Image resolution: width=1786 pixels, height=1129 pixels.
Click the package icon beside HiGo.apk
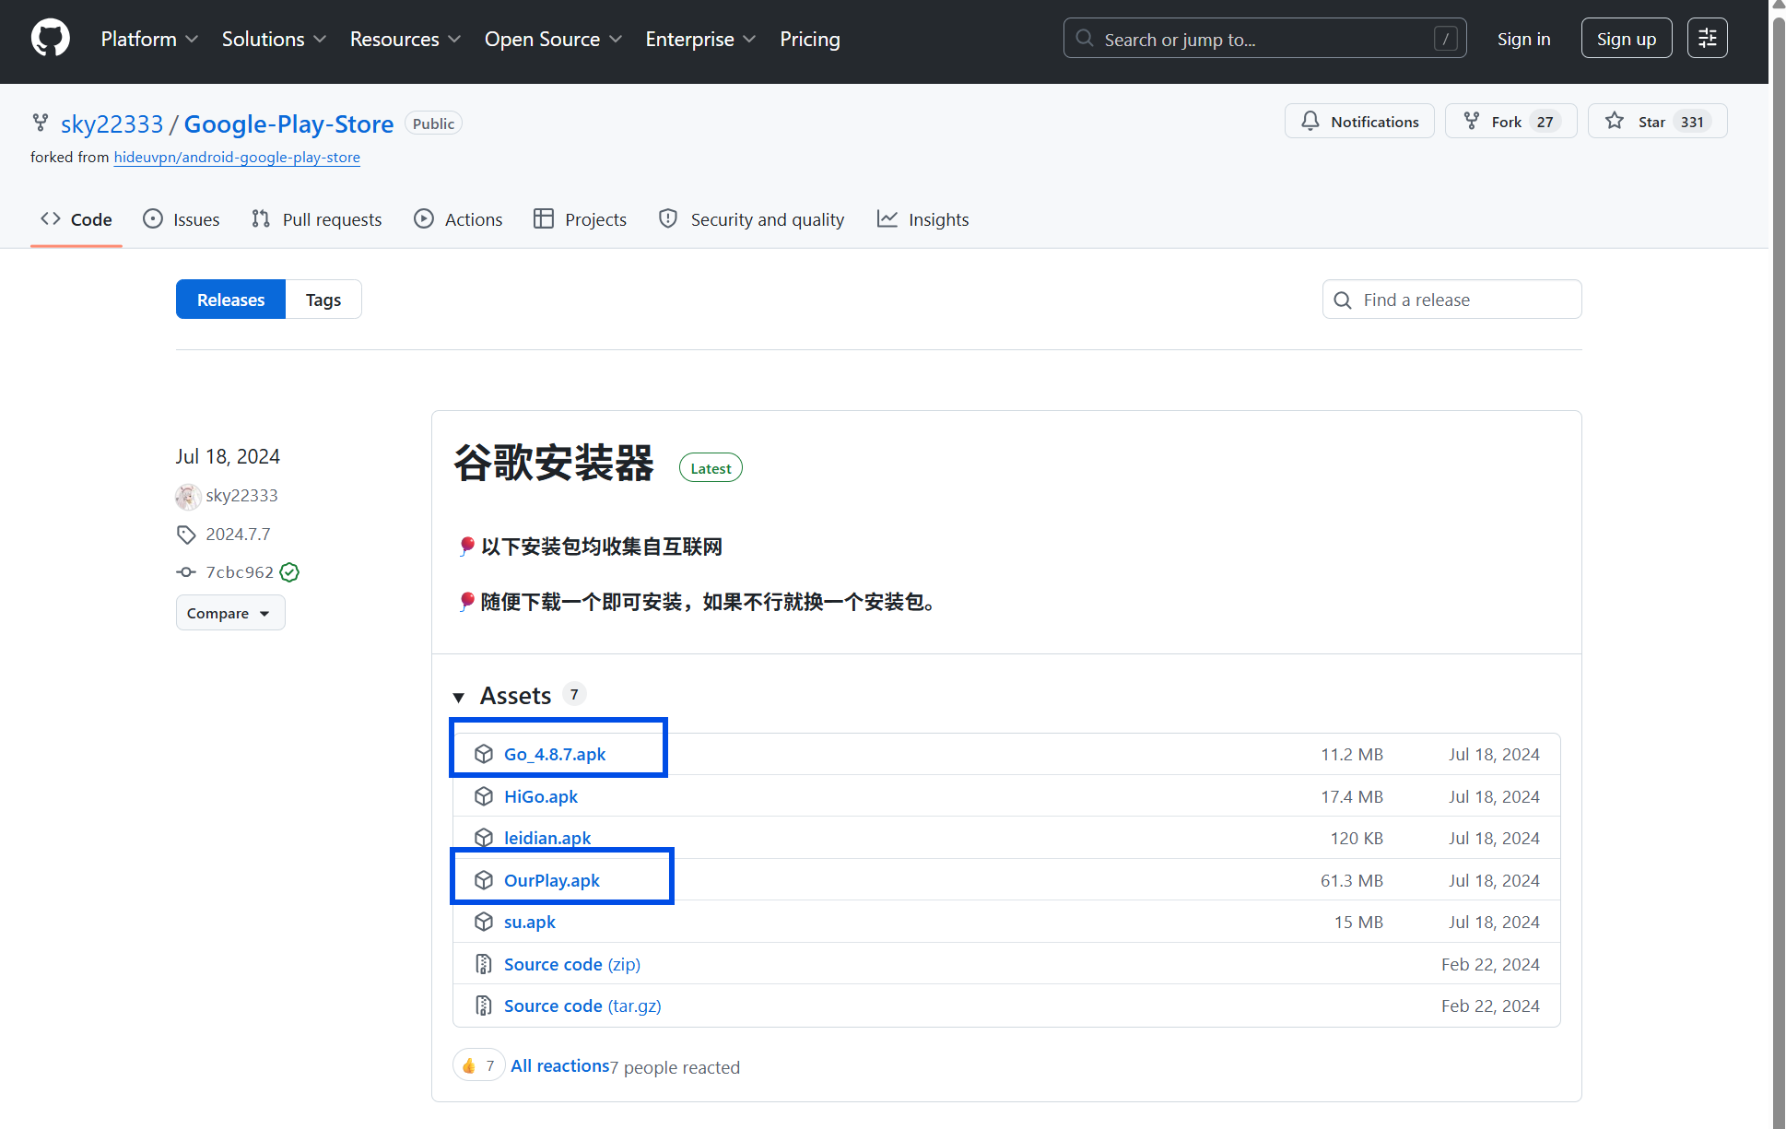484,796
